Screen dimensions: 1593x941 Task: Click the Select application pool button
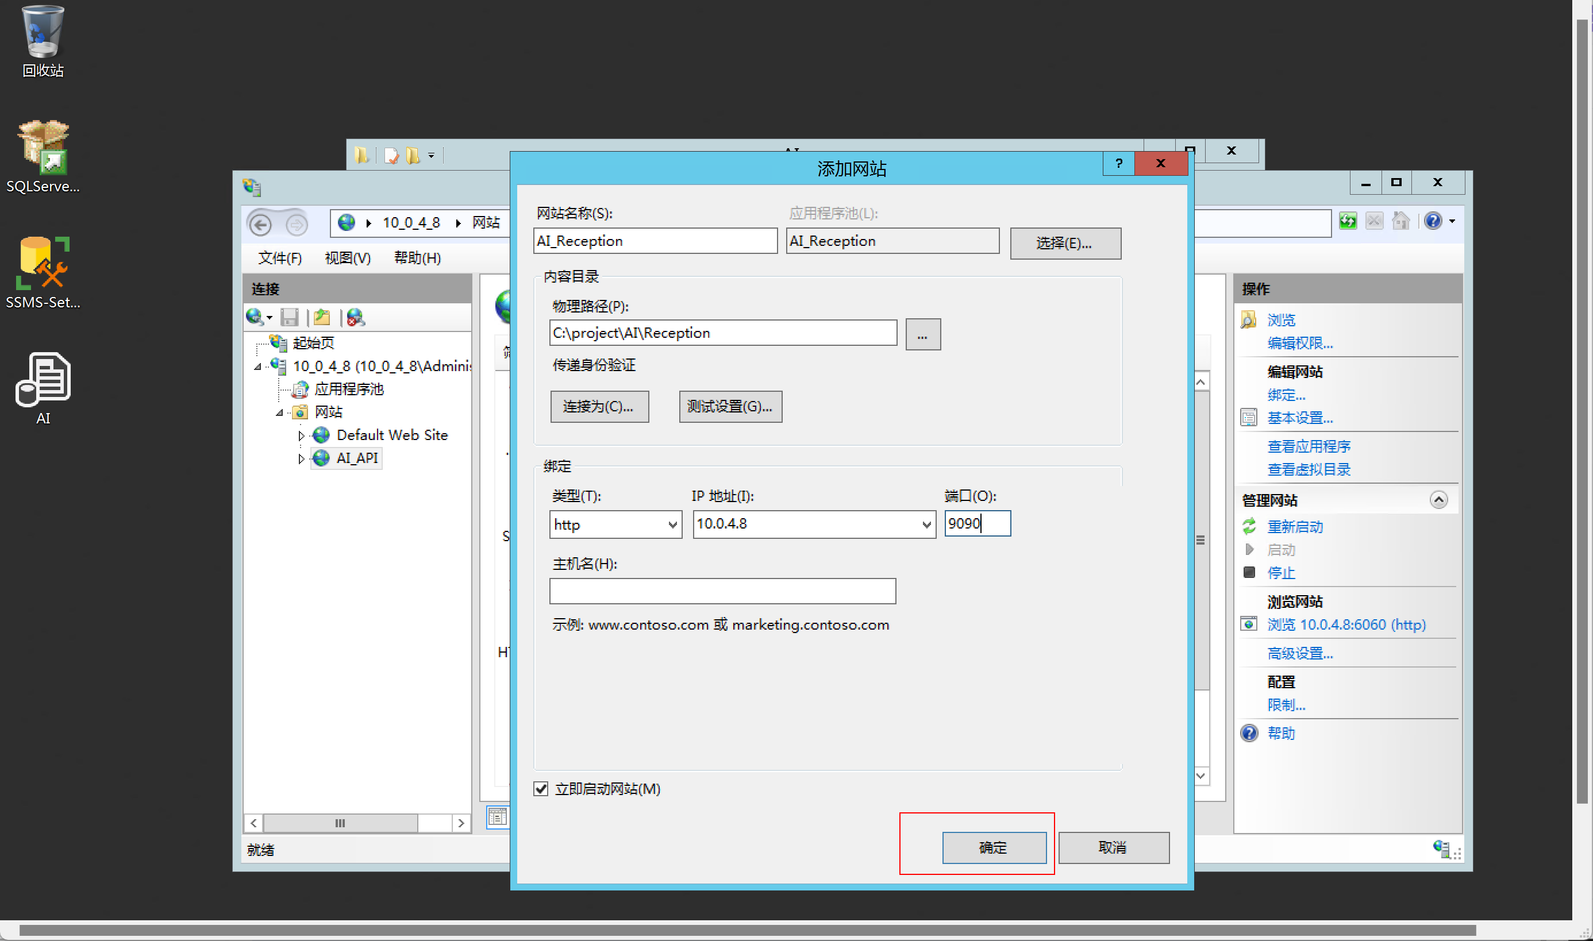click(x=1065, y=244)
